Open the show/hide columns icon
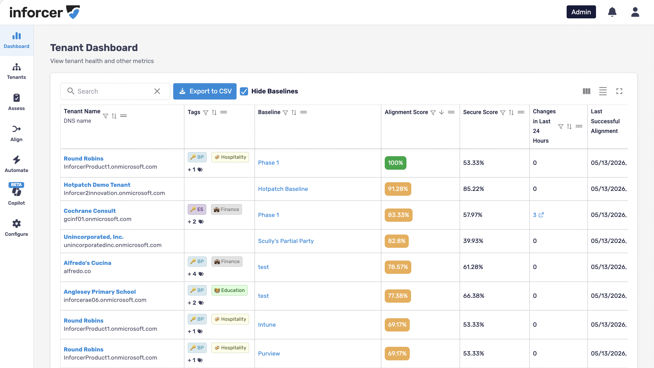654x368 pixels. tap(587, 91)
